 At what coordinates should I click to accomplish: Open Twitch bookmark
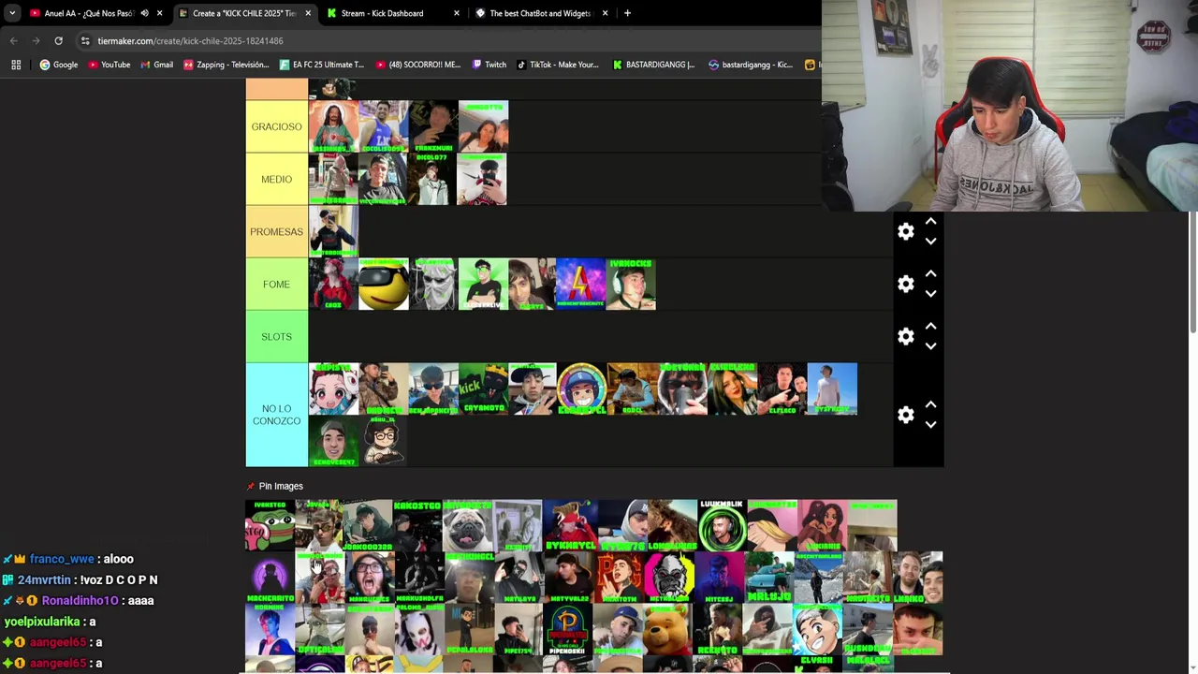click(489, 65)
